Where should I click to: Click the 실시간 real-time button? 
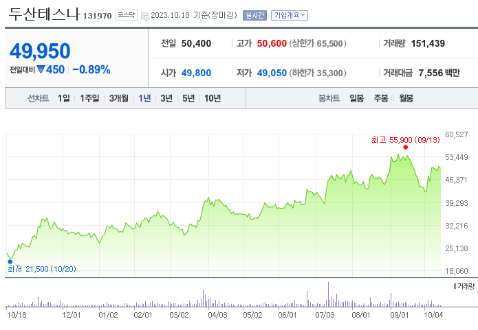click(255, 15)
